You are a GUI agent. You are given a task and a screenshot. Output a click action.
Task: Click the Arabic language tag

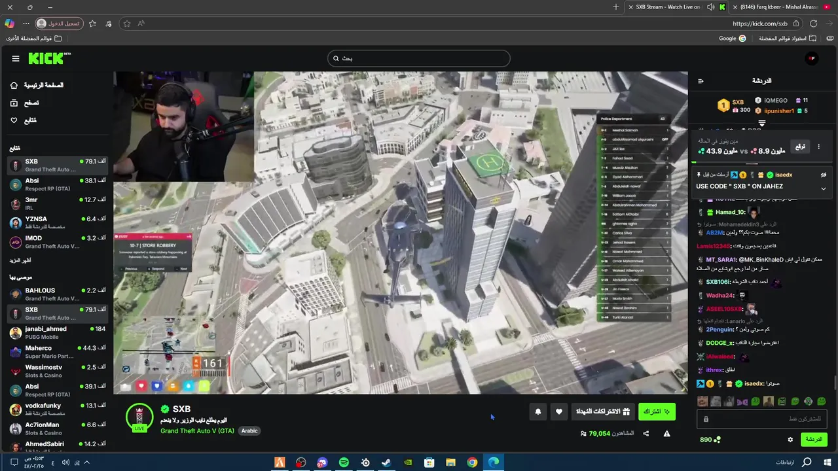249,430
